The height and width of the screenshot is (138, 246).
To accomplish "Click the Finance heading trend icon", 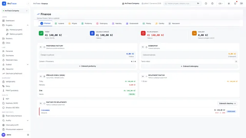I will click(x=38, y=14).
